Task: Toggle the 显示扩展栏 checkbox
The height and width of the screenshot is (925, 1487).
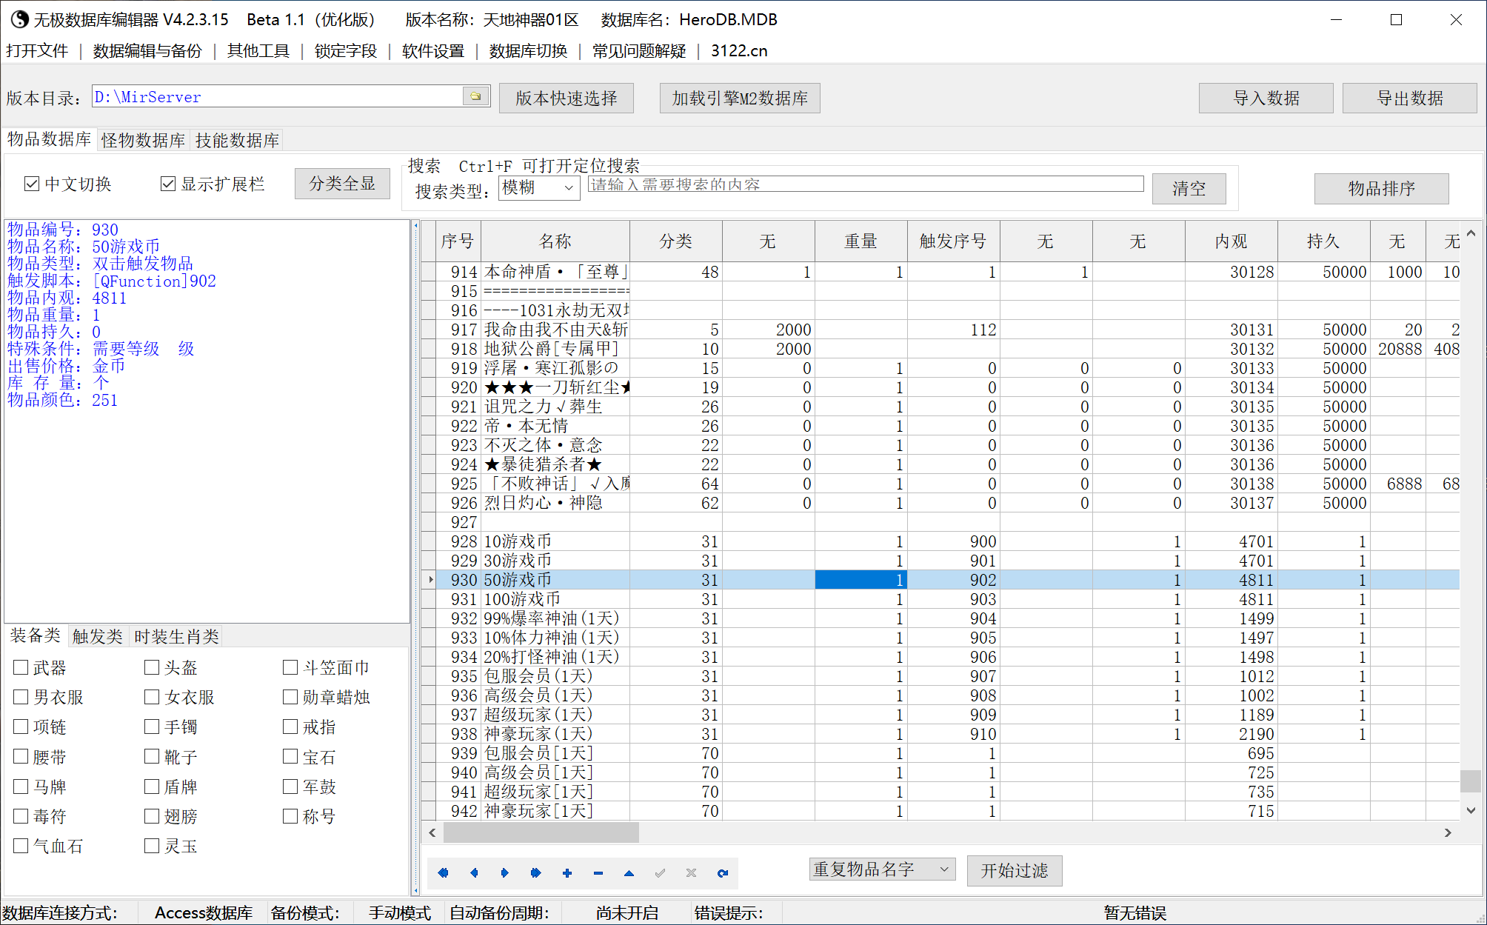Action: (x=168, y=184)
